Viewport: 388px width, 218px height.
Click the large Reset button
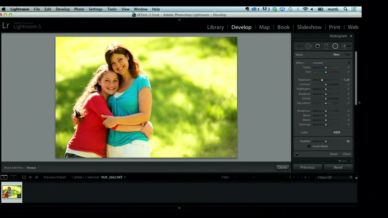[338, 167]
